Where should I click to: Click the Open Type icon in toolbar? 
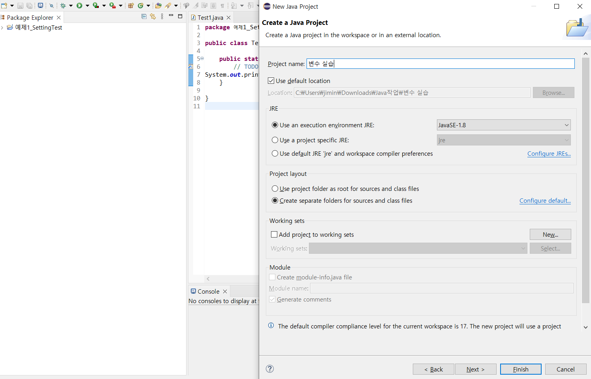pos(158,6)
